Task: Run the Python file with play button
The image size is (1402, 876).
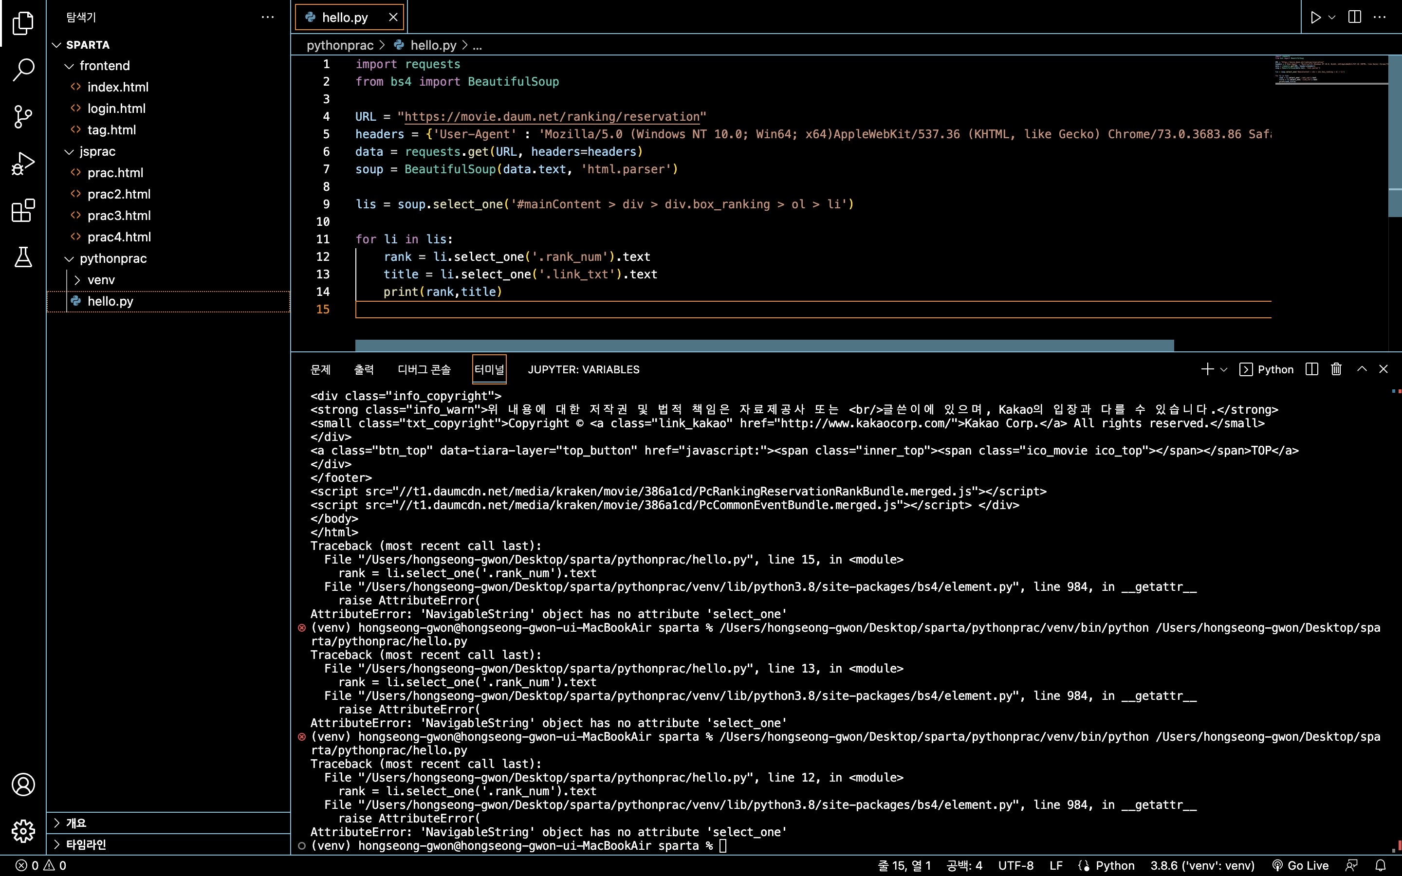Action: [1316, 18]
